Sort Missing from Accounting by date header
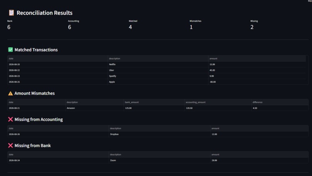The height and width of the screenshot is (176, 312). [x=58, y=128]
